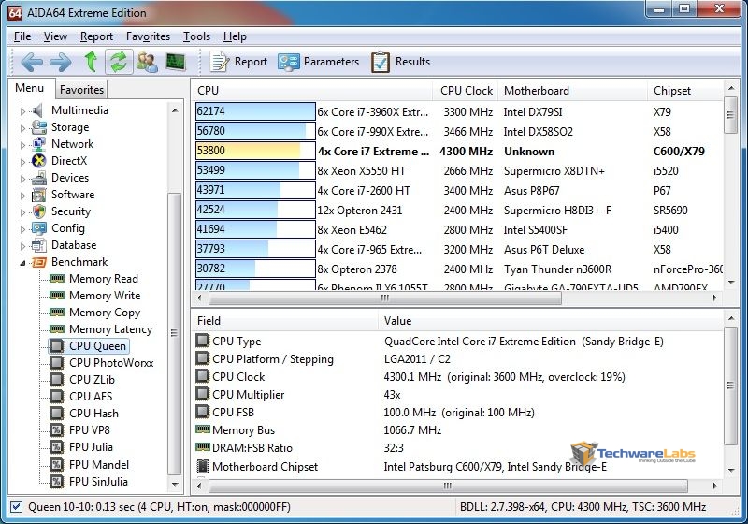The height and width of the screenshot is (524, 748).
Task: Click the Back navigation arrow
Action: pos(32,63)
